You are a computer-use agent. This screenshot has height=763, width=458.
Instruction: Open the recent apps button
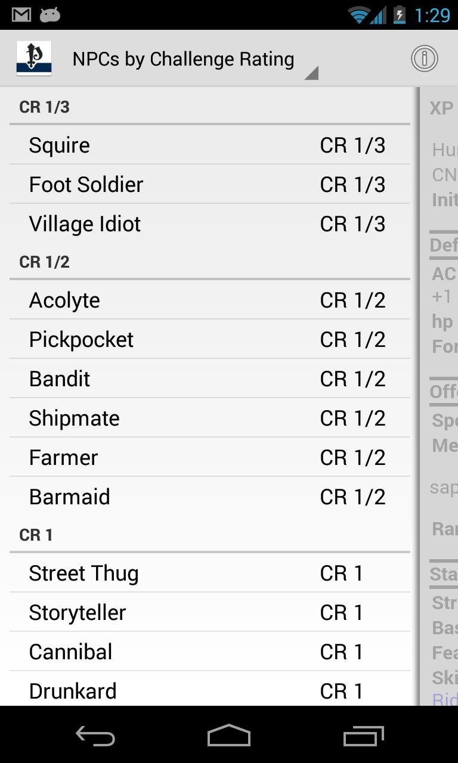(363, 736)
